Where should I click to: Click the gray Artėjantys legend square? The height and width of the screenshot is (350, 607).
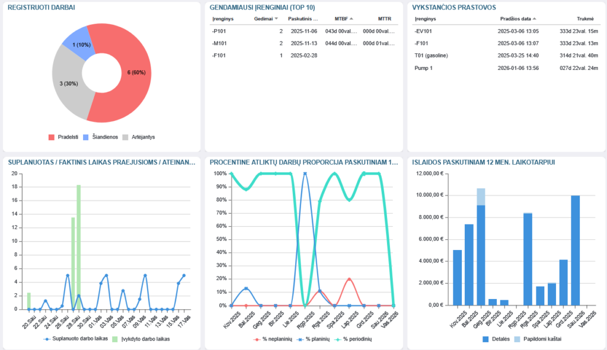point(125,137)
